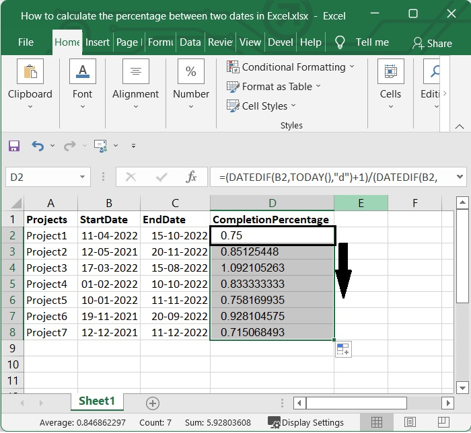
Task: Go to previous sheet tab arrow
Action: tap(22, 403)
